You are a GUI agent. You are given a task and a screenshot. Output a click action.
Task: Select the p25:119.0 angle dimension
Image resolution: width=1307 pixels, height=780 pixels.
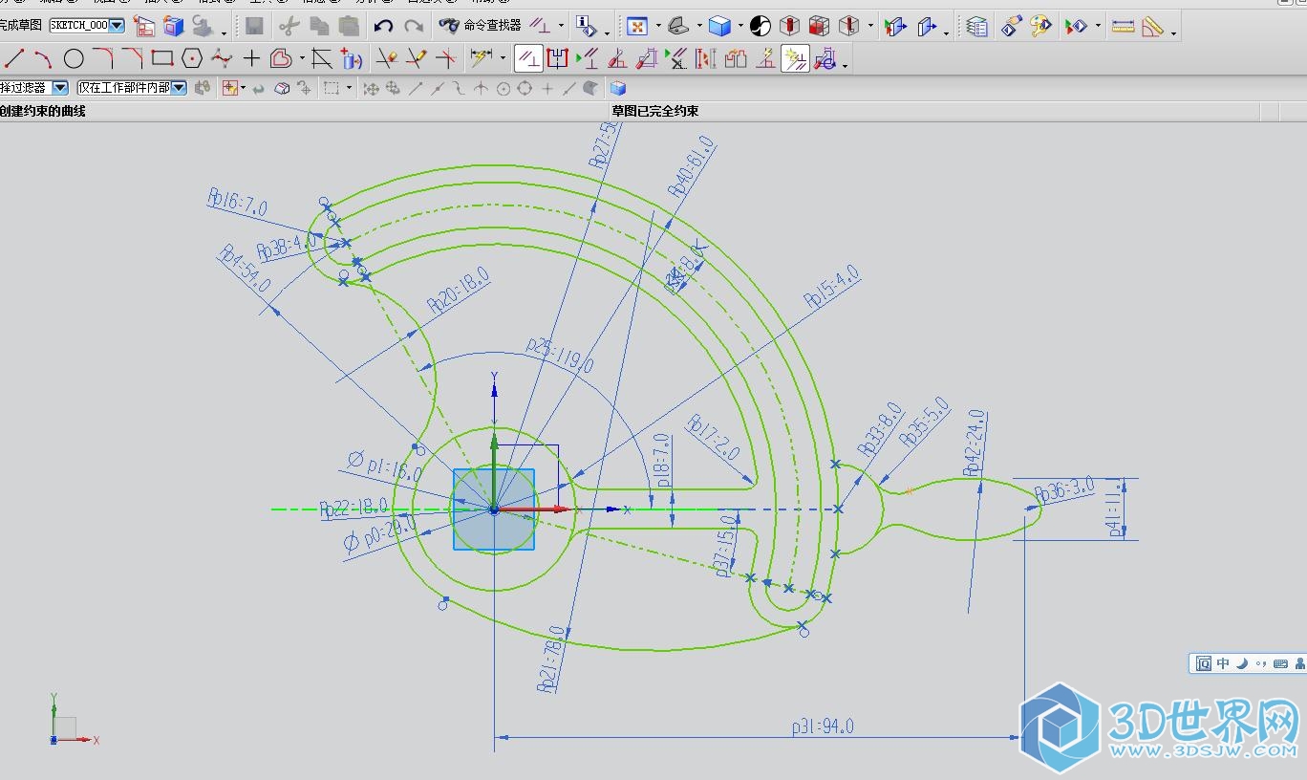[560, 354]
